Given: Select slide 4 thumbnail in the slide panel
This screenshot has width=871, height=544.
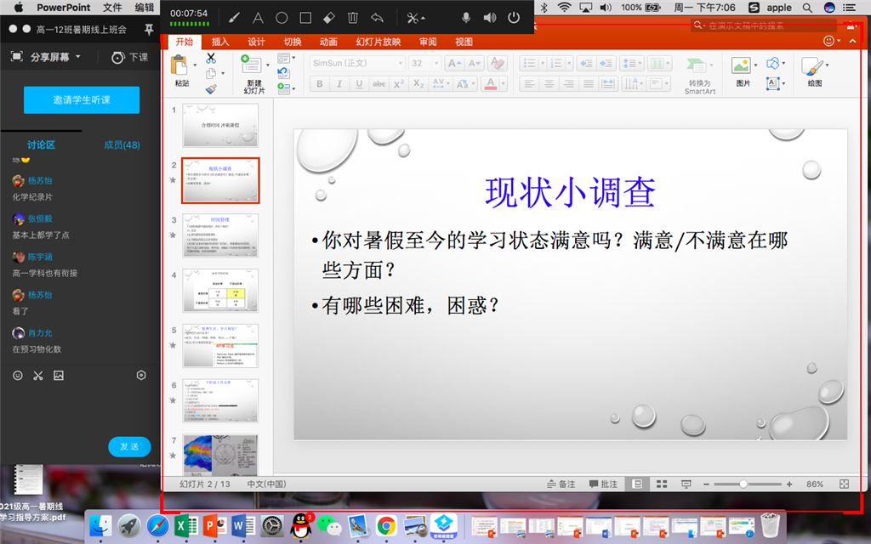Looking at the screenshot, I should tap(220, 291).
